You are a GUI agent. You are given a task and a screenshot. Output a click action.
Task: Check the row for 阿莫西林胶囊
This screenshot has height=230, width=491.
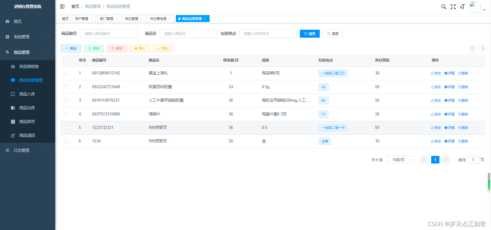pyautogui.click(x=67, y=87)
